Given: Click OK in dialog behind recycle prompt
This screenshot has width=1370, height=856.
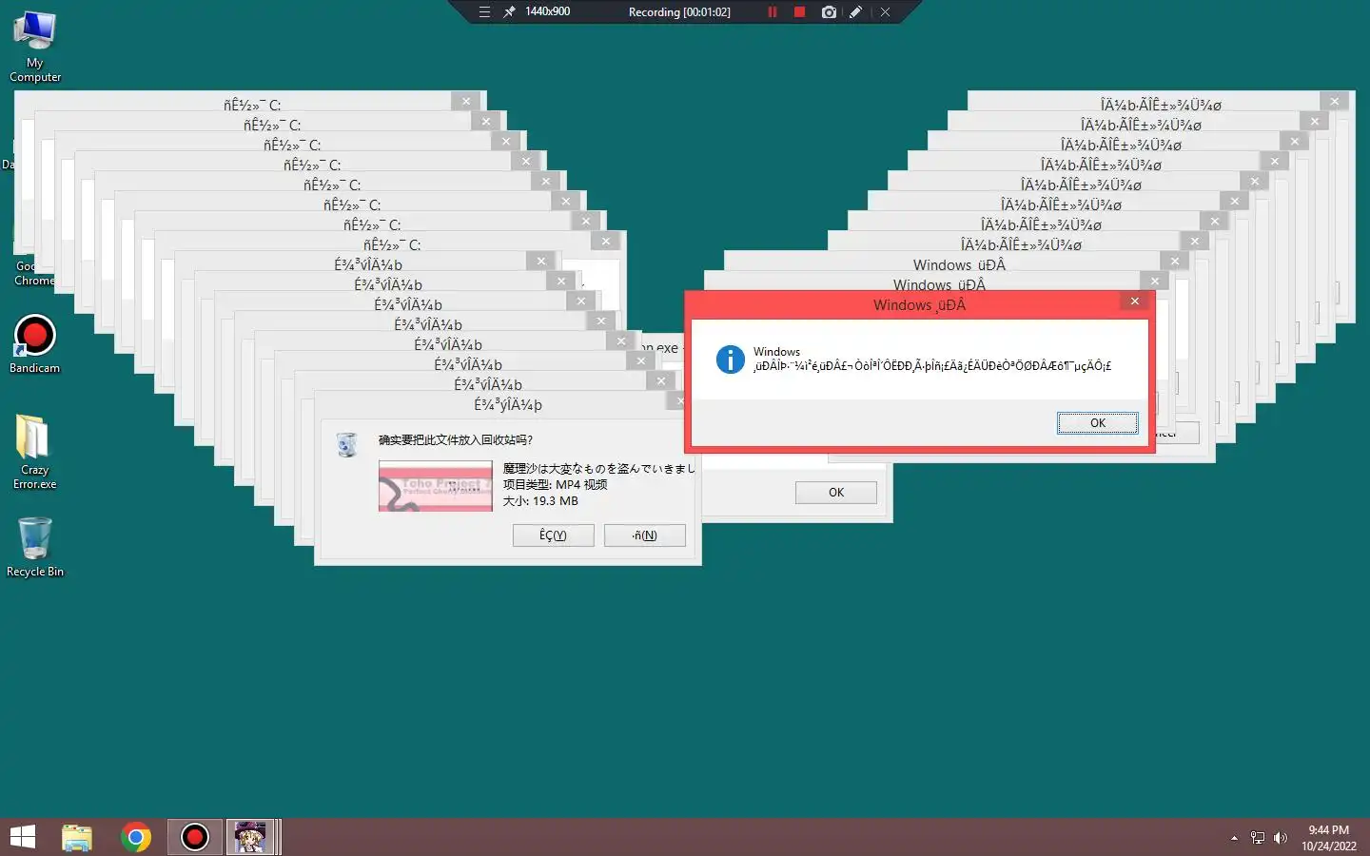Looking at the screenshot, I should [x=836, y=493].
